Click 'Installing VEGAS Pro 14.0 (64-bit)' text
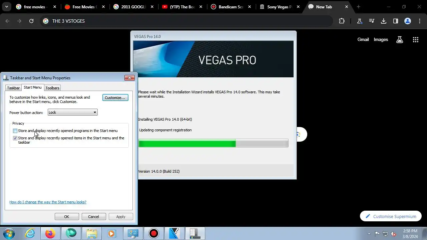The height and width of the screenshot is (240, 427). tap(165, 119)
